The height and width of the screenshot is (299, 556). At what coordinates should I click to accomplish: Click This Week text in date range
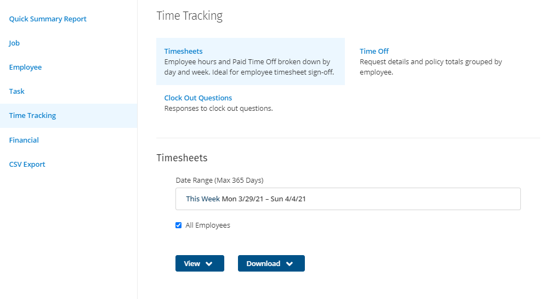[203, 199]
